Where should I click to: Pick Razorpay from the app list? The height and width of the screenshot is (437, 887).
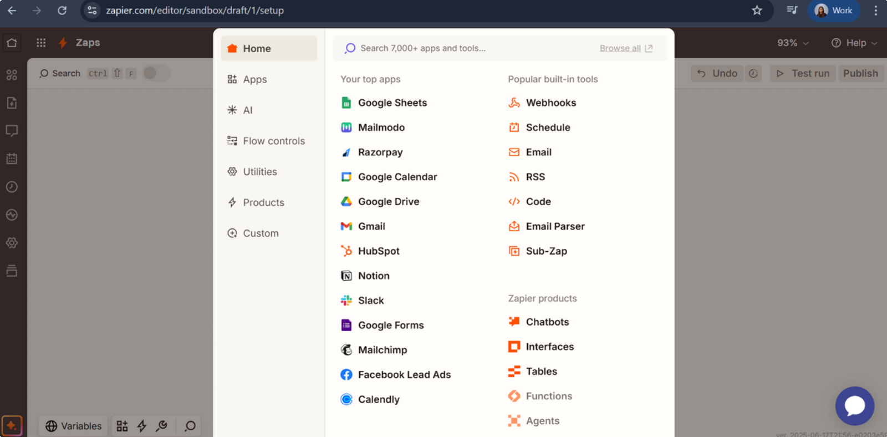tap(371, 152)
